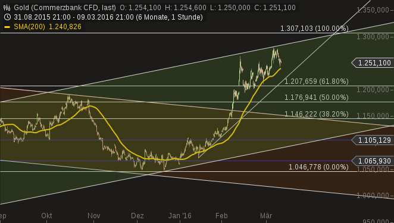Click the low value L: 1.250,000
The image size is (394, 223).
[230, 8]
